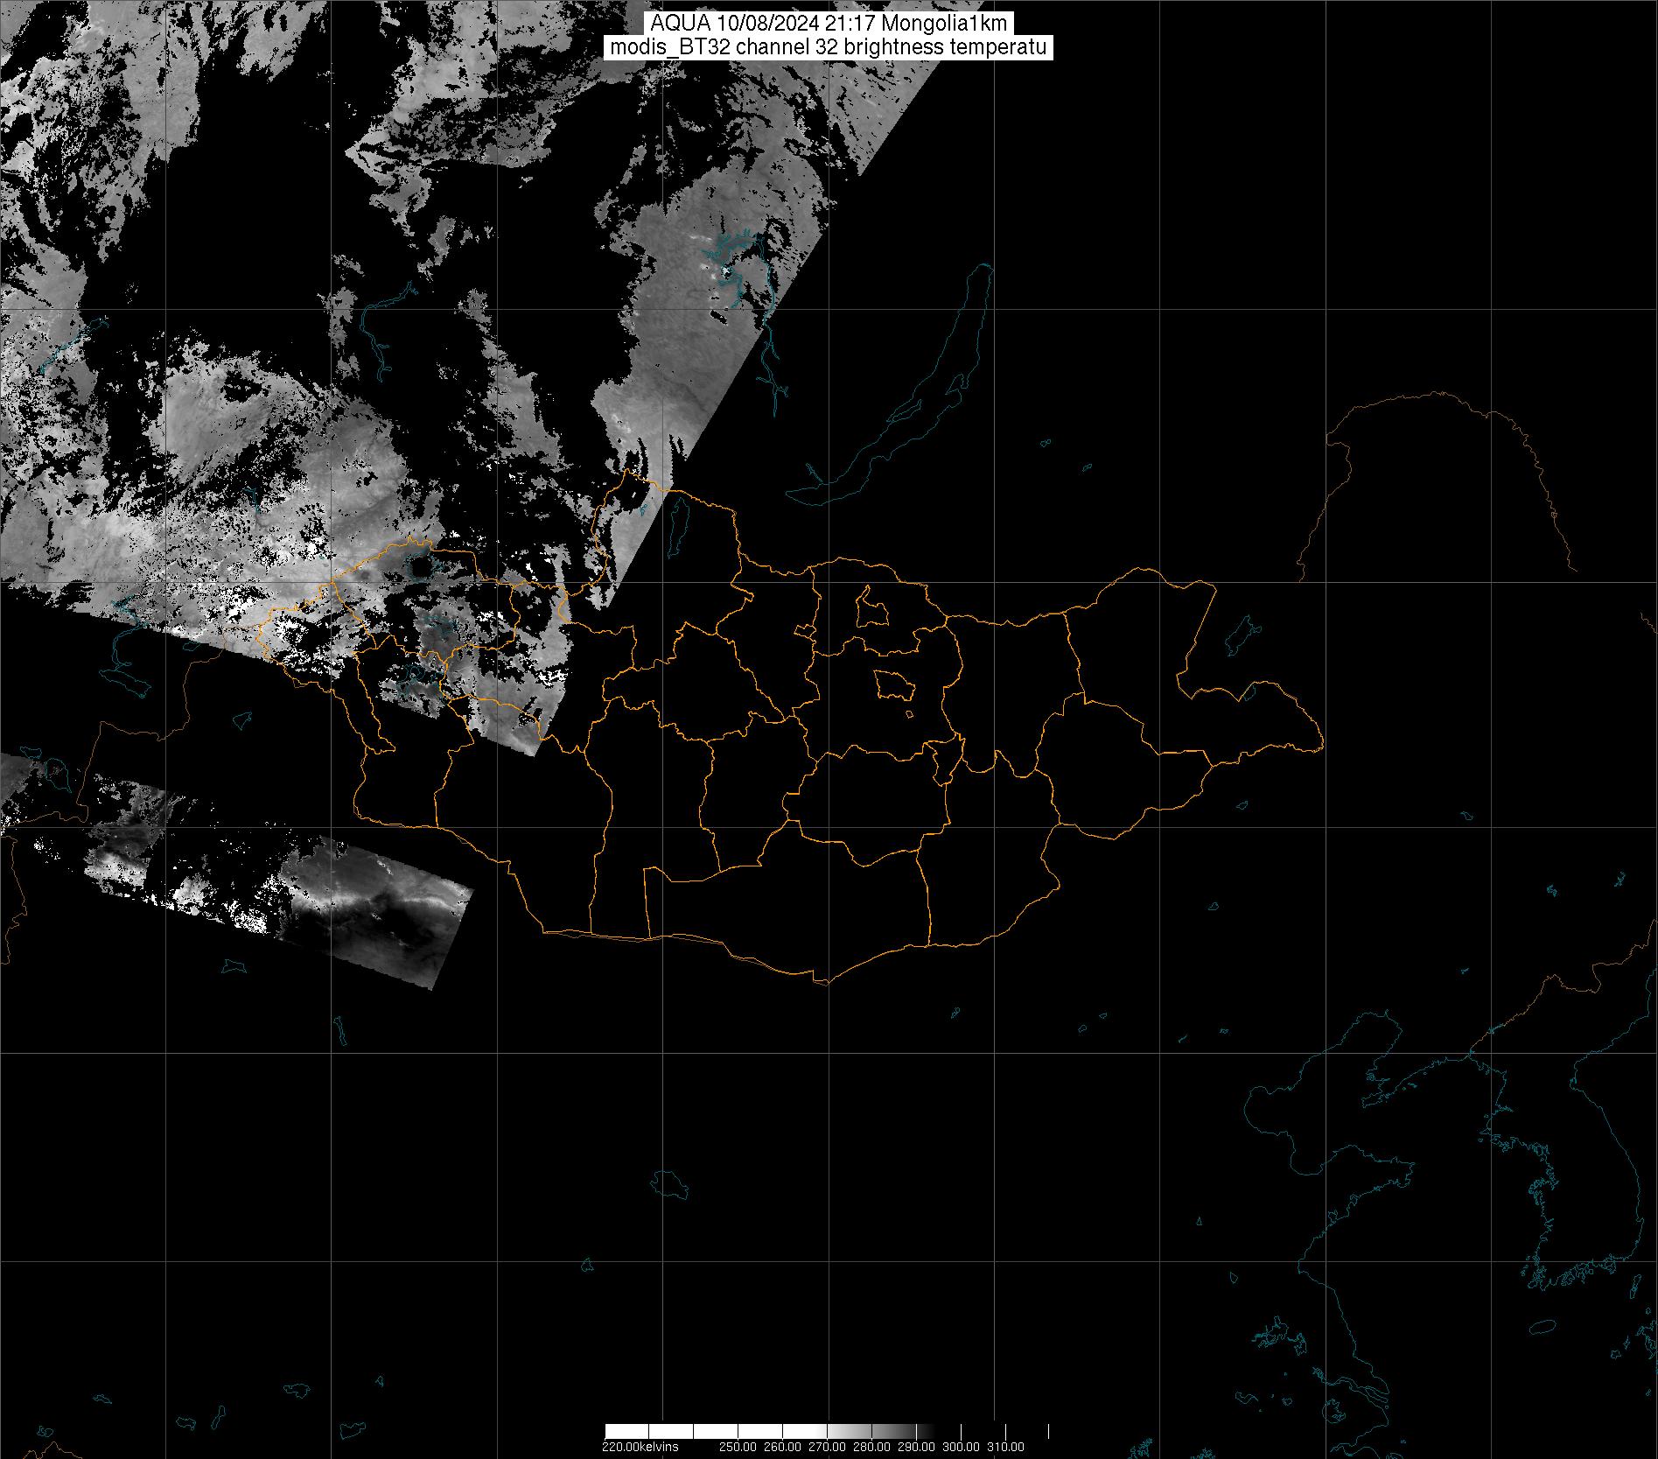Click the modis_BT32 channel 32 caption
Viewport: 1658px width, 1459px height.
pos(828,48)
